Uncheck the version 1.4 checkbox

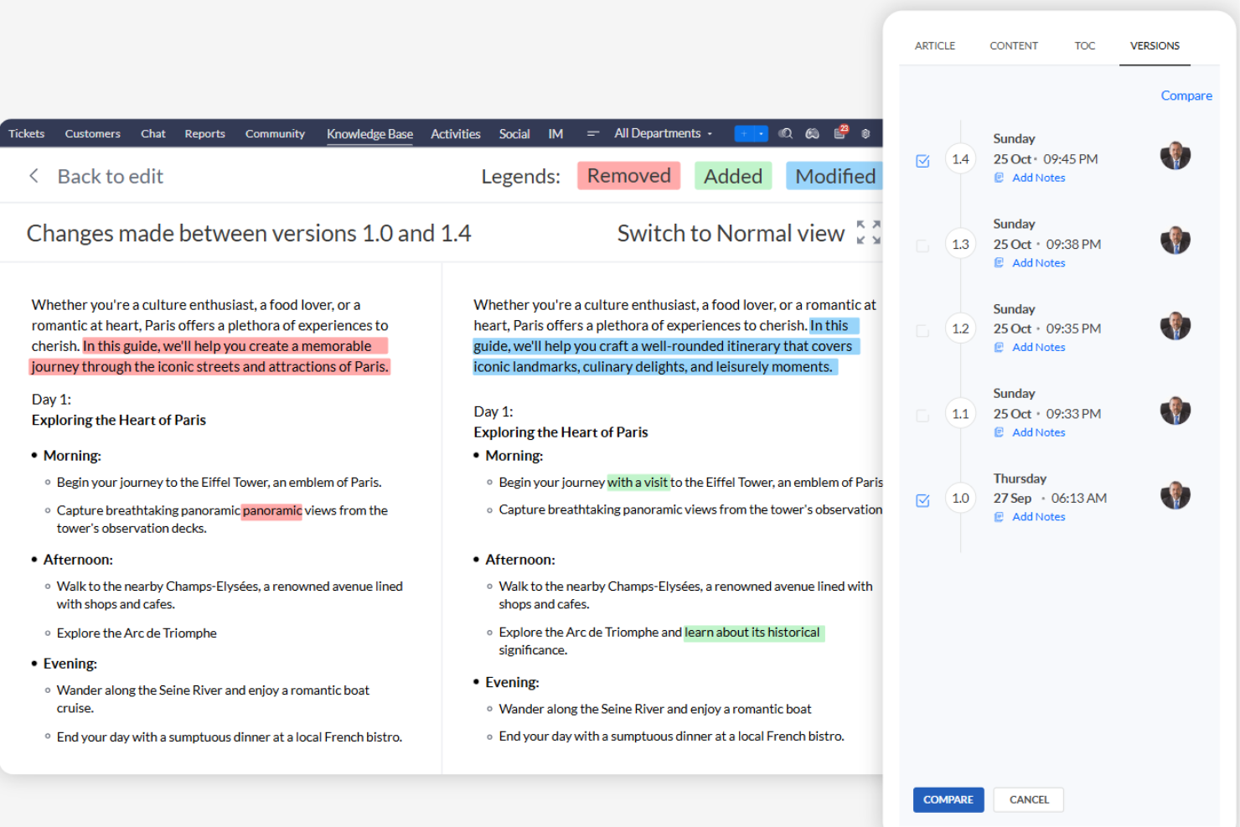point(922,160)
